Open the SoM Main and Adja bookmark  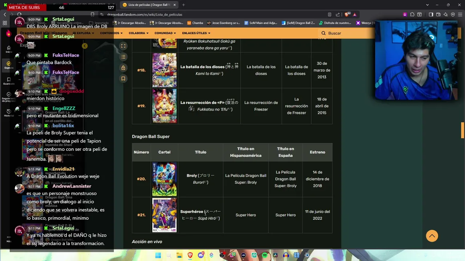(261, 23)
